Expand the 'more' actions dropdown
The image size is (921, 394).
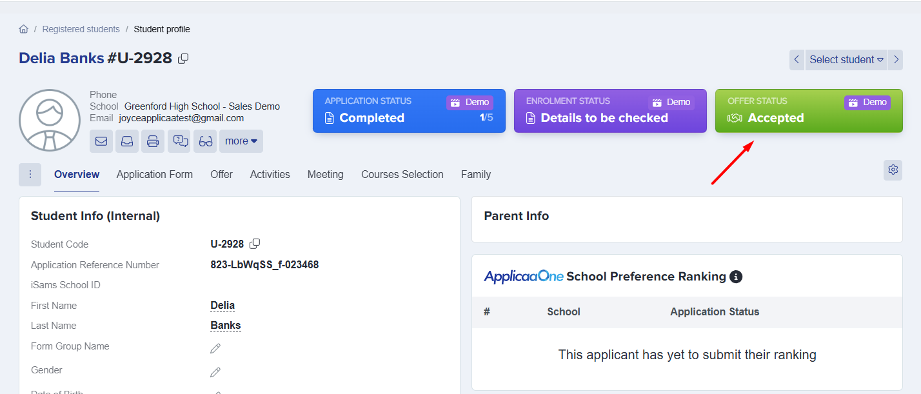pos(241,141)
